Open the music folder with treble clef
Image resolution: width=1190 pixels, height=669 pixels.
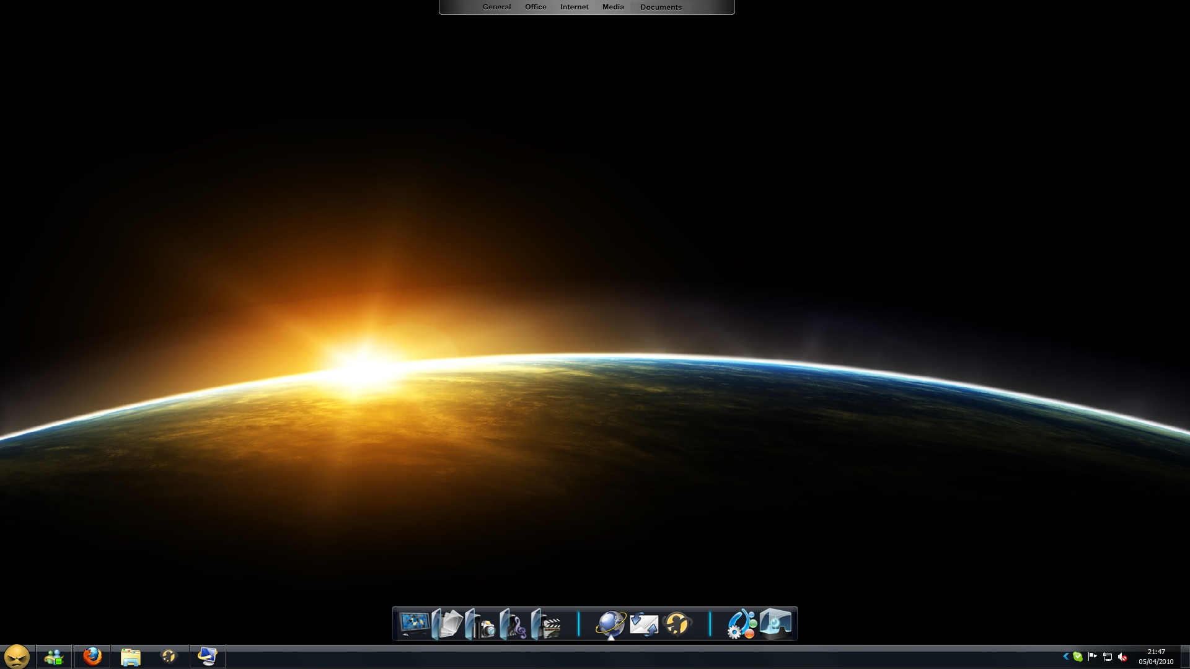tap(513, 624)
